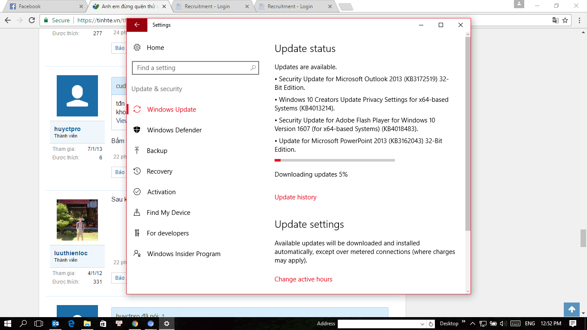Click luuthienloc avatar photo
Viewport: 587px width, 330px height.
coord(77,220)
